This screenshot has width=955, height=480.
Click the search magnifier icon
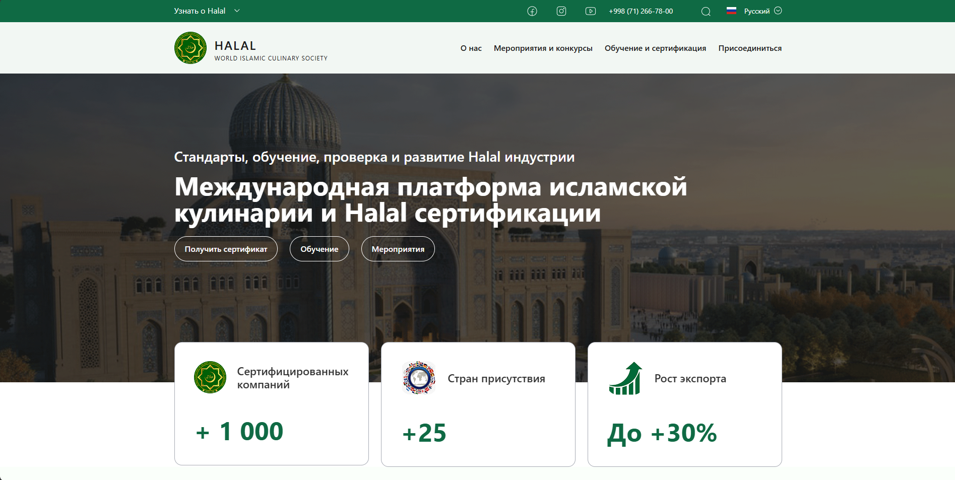(706, 11)
